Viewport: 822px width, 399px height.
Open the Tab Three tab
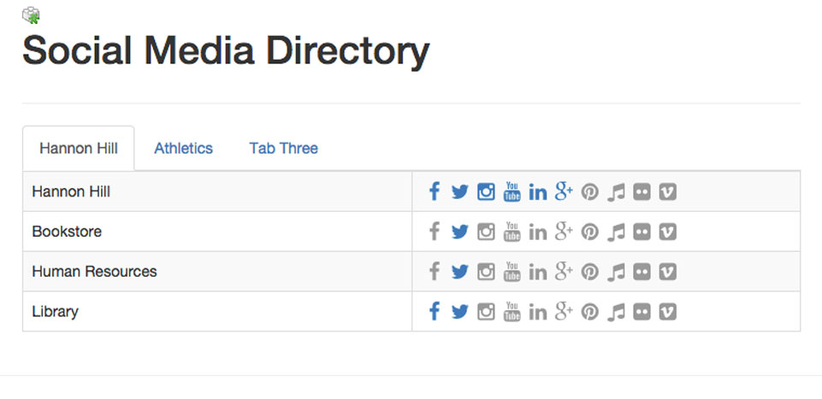(x=284, y=148)
